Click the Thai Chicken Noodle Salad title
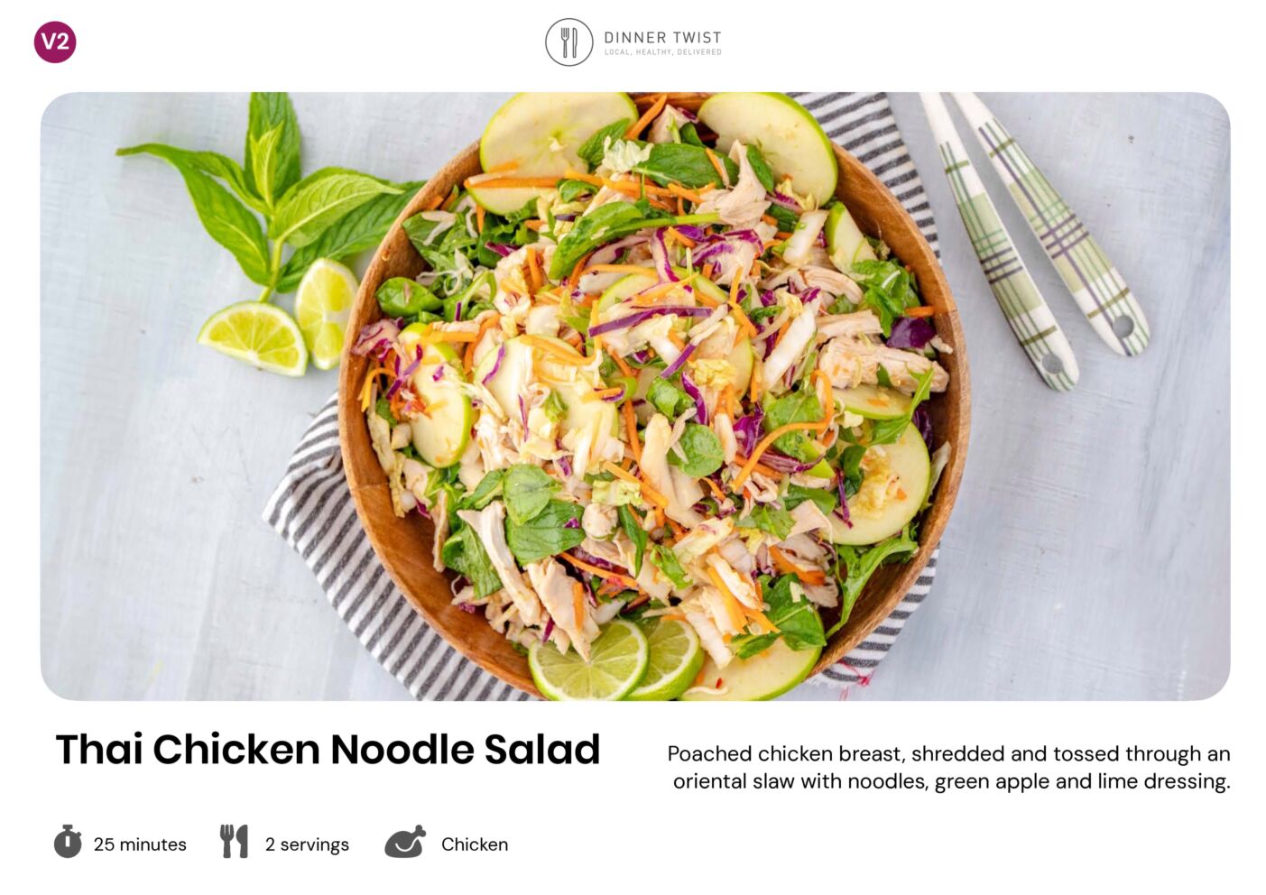This screenshot has height=895, width=1266. tap(328, 749)
